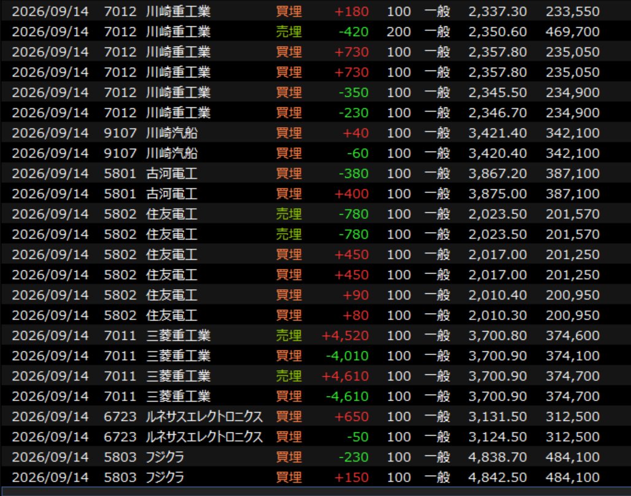Select the price 2,337.30
This screenshot has width=631, height=496.
tap(497, 11)
